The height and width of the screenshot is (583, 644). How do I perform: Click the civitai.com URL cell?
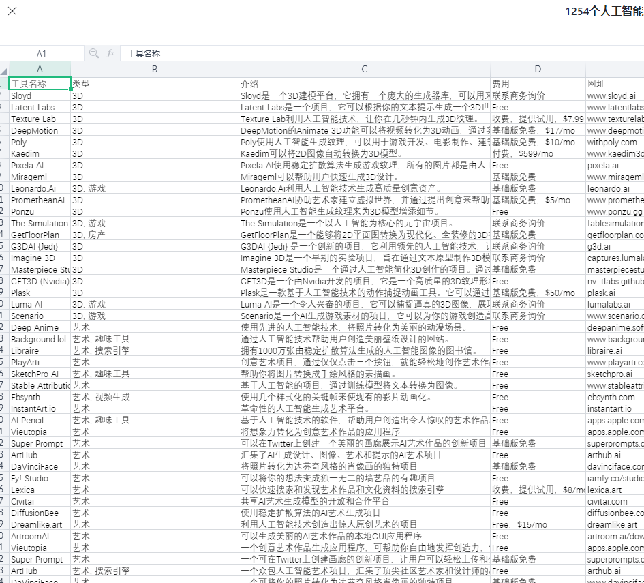(615, 501)
